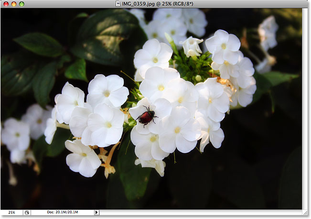The width and height of the screenshot is (311, 219).
Task: Click the red beetle in the photo
Action: pos(146,117)
